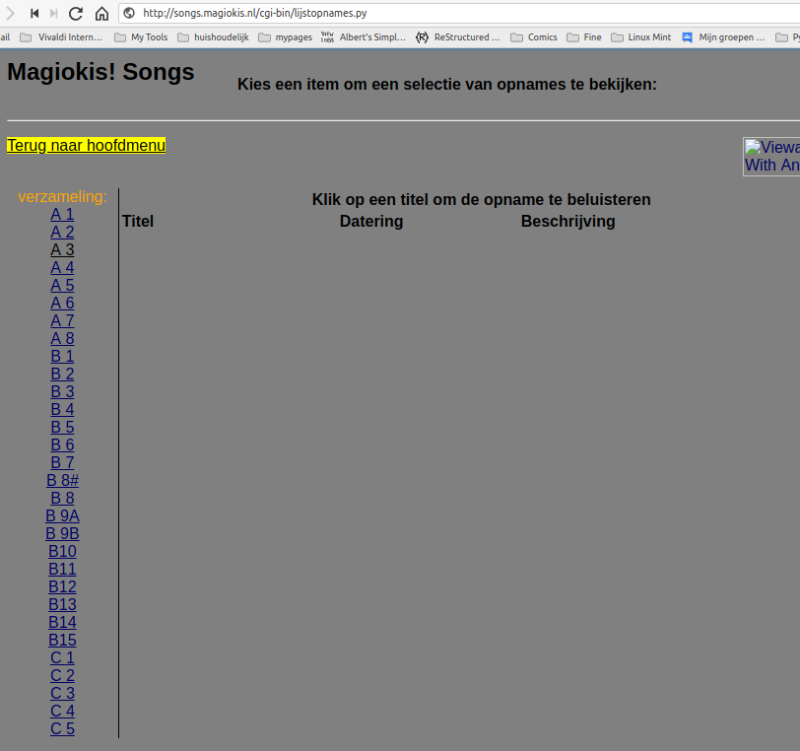Click the Magiokis! Songs heading
The height and width of the screenshot is (751, 800).
click(100, 72)
